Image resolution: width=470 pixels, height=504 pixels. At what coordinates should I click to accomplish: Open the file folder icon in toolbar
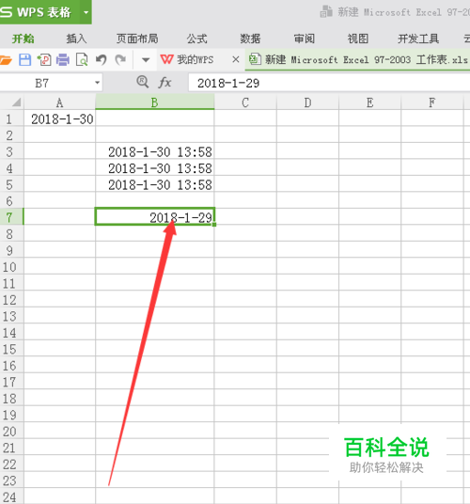coord(6,60)
